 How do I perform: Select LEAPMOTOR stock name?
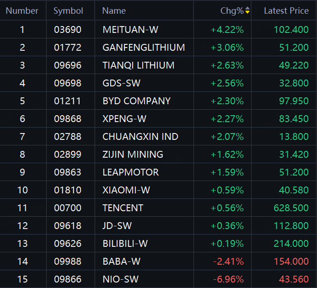131,172
